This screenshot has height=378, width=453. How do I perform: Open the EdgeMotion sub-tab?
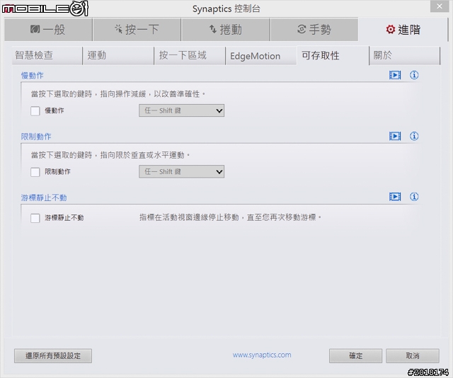point(261,55)
